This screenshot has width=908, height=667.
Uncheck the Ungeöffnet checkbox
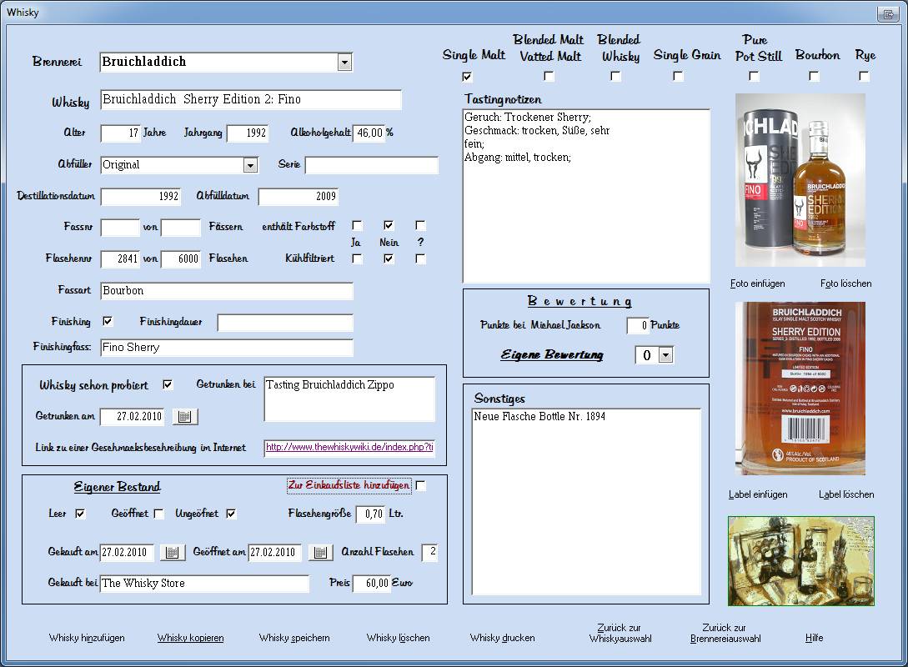231,514
